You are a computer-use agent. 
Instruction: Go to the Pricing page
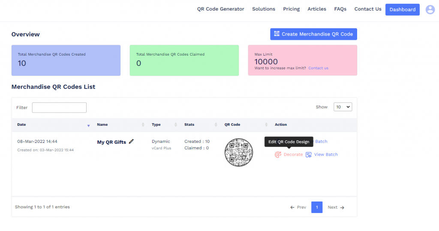[x=291, y=9]
